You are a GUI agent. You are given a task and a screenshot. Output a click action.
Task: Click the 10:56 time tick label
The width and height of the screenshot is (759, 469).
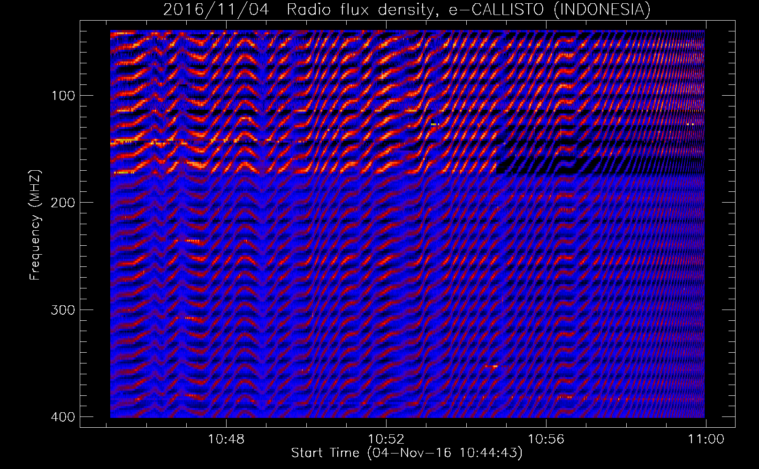tap(546, 439)
